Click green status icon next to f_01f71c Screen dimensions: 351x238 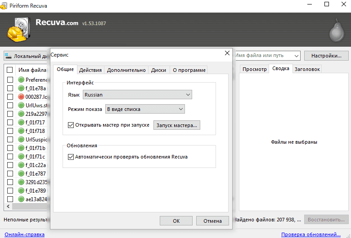(x=21, y=156)
